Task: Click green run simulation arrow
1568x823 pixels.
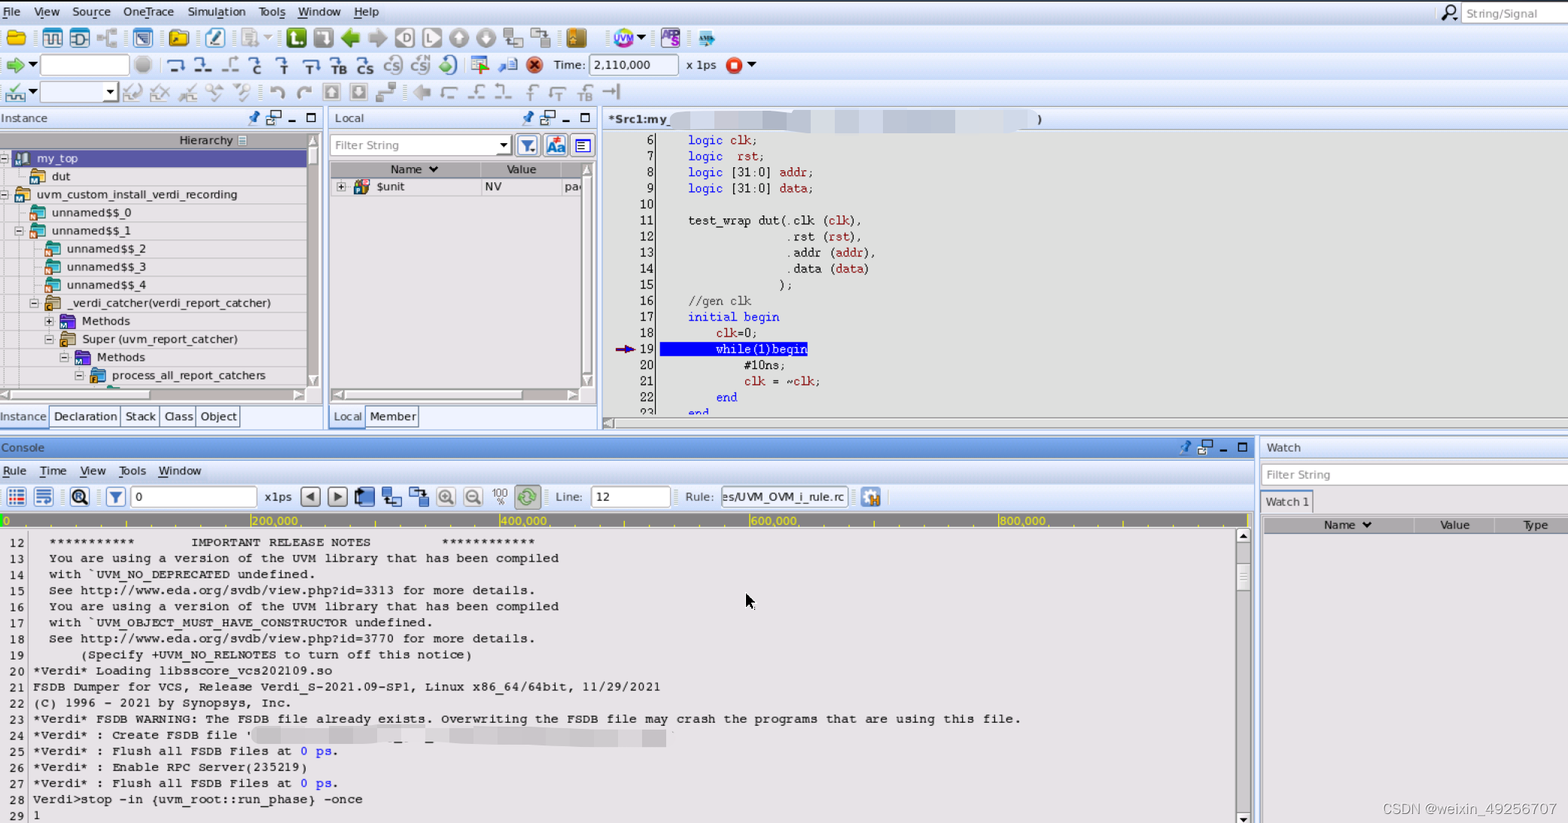Action: (x=14, y=66)
